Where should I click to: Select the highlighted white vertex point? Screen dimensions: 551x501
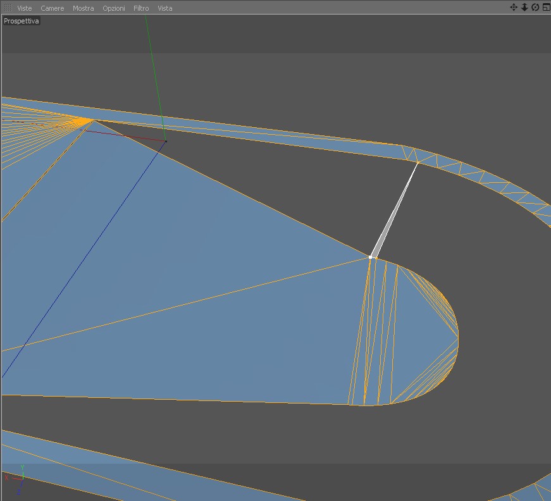pyautogui.click(x=370, y=257)
